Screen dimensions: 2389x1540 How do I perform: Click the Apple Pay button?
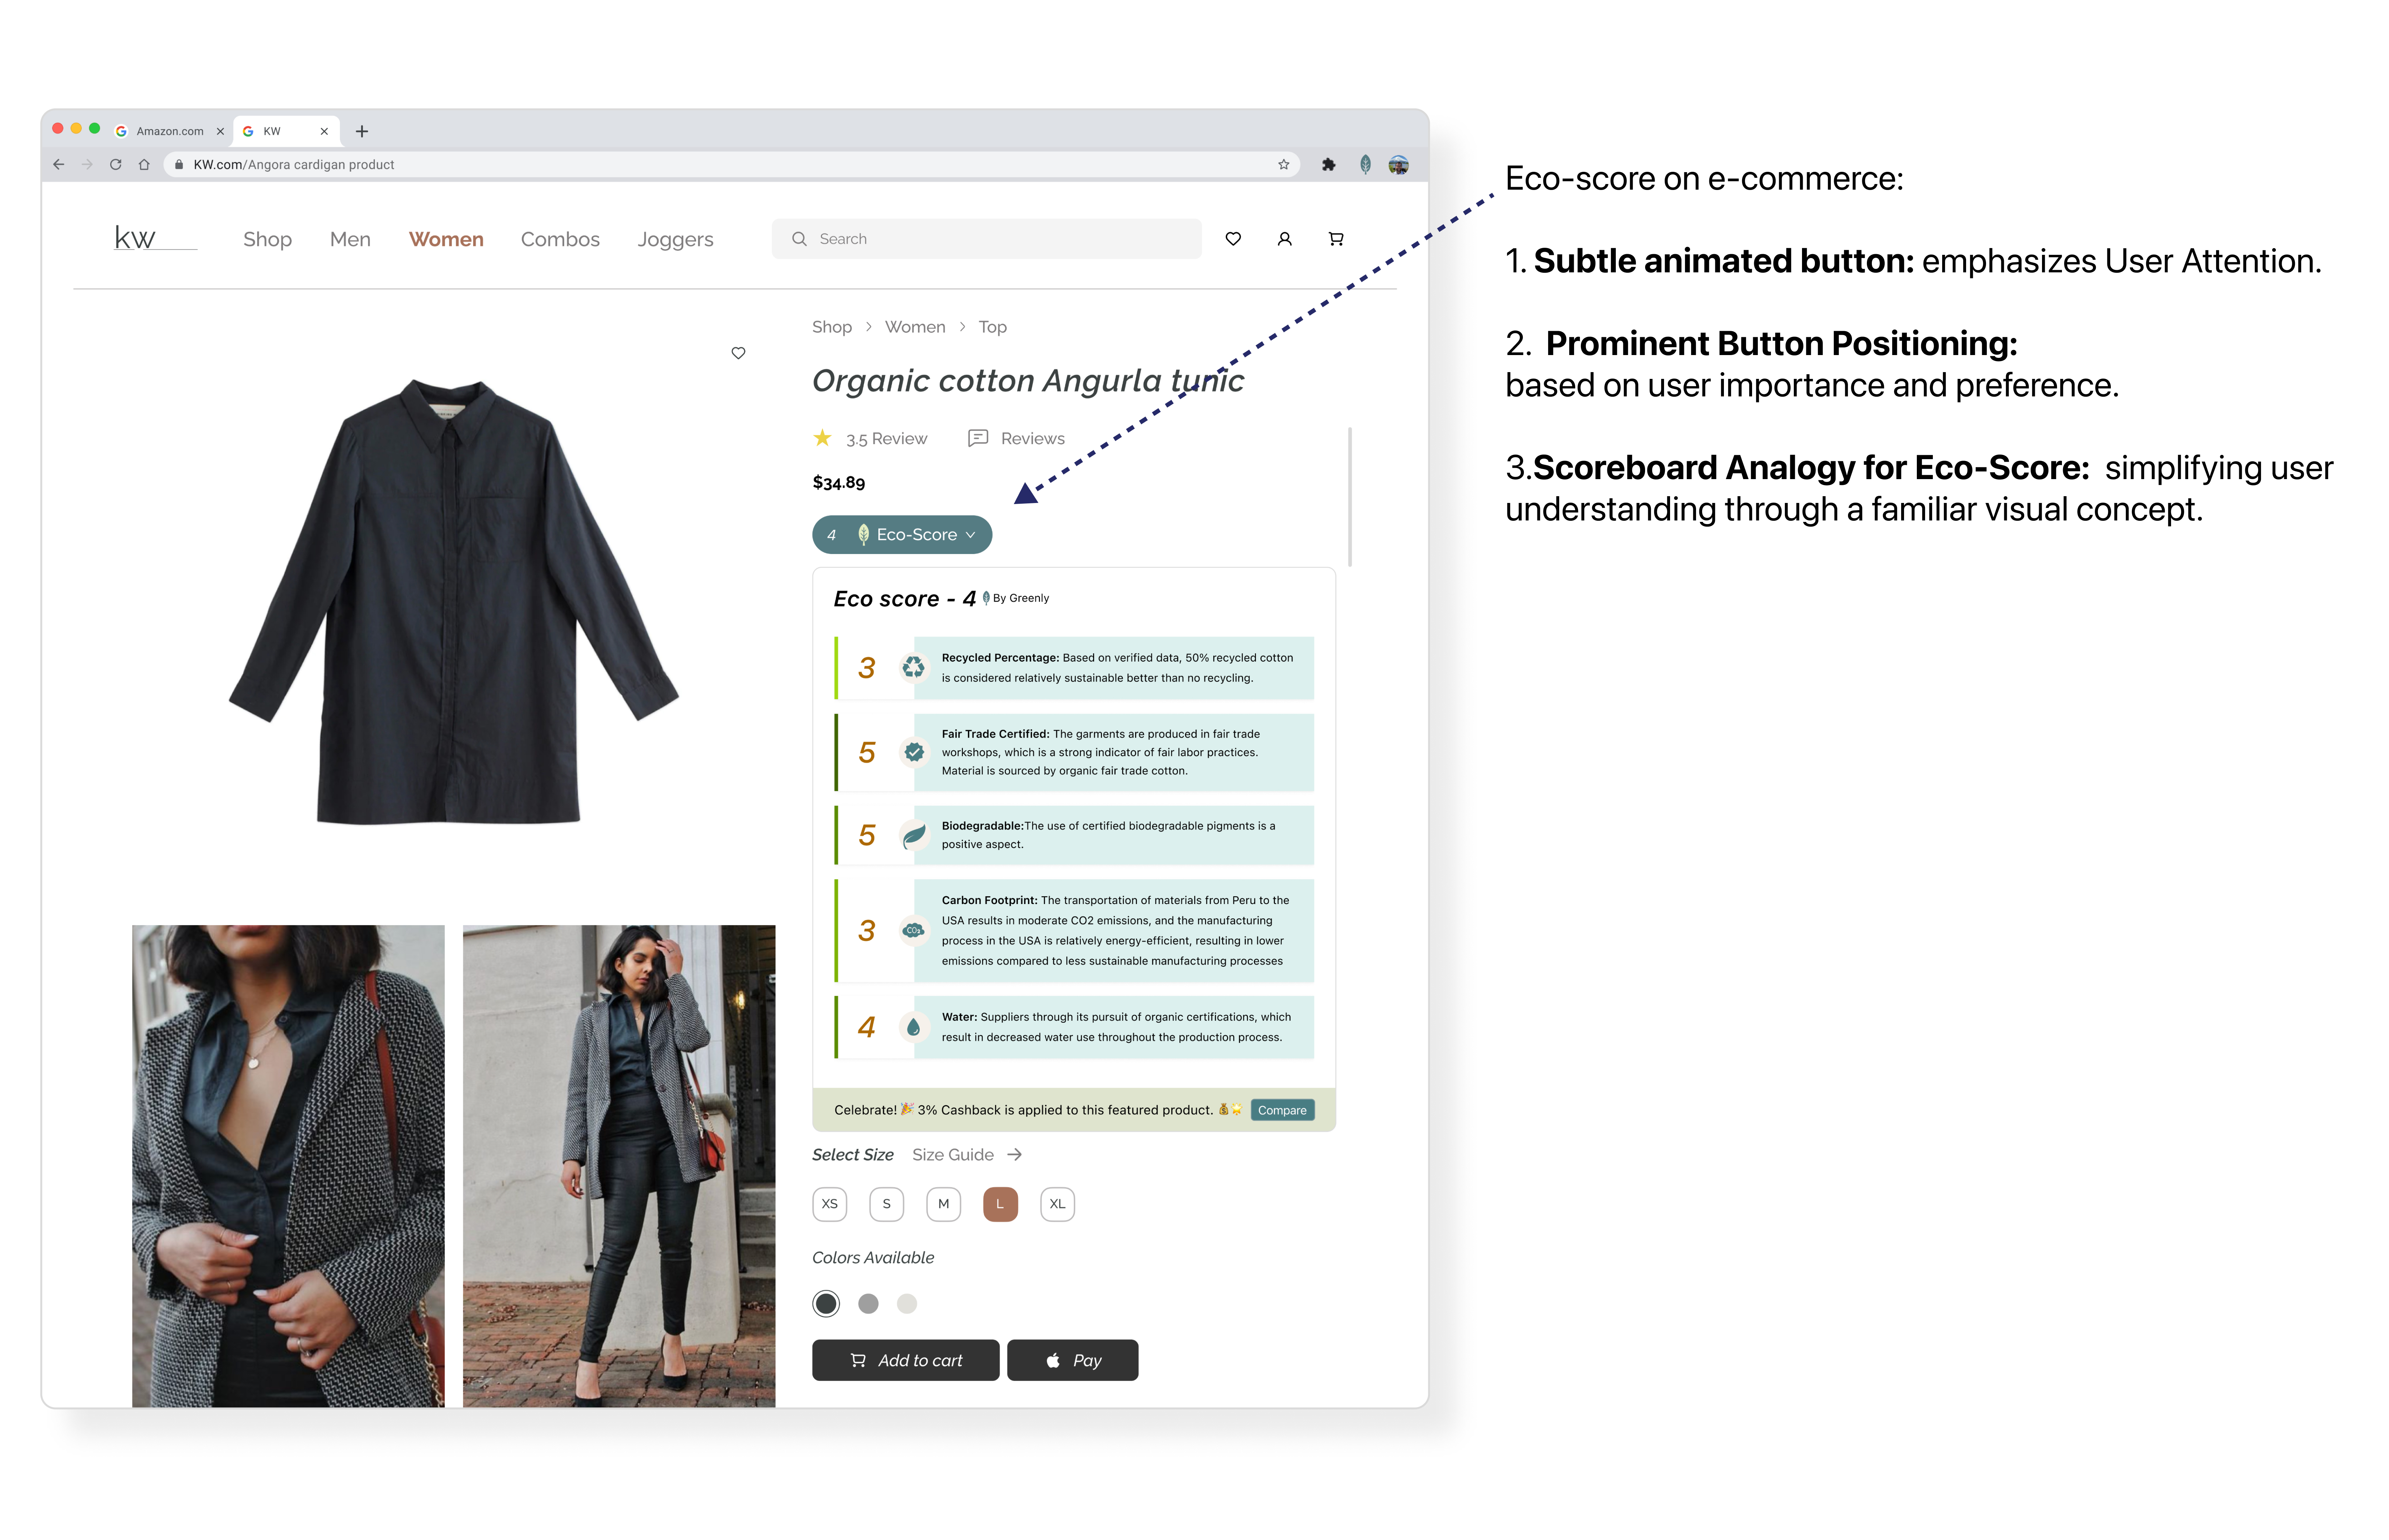1072,1360
